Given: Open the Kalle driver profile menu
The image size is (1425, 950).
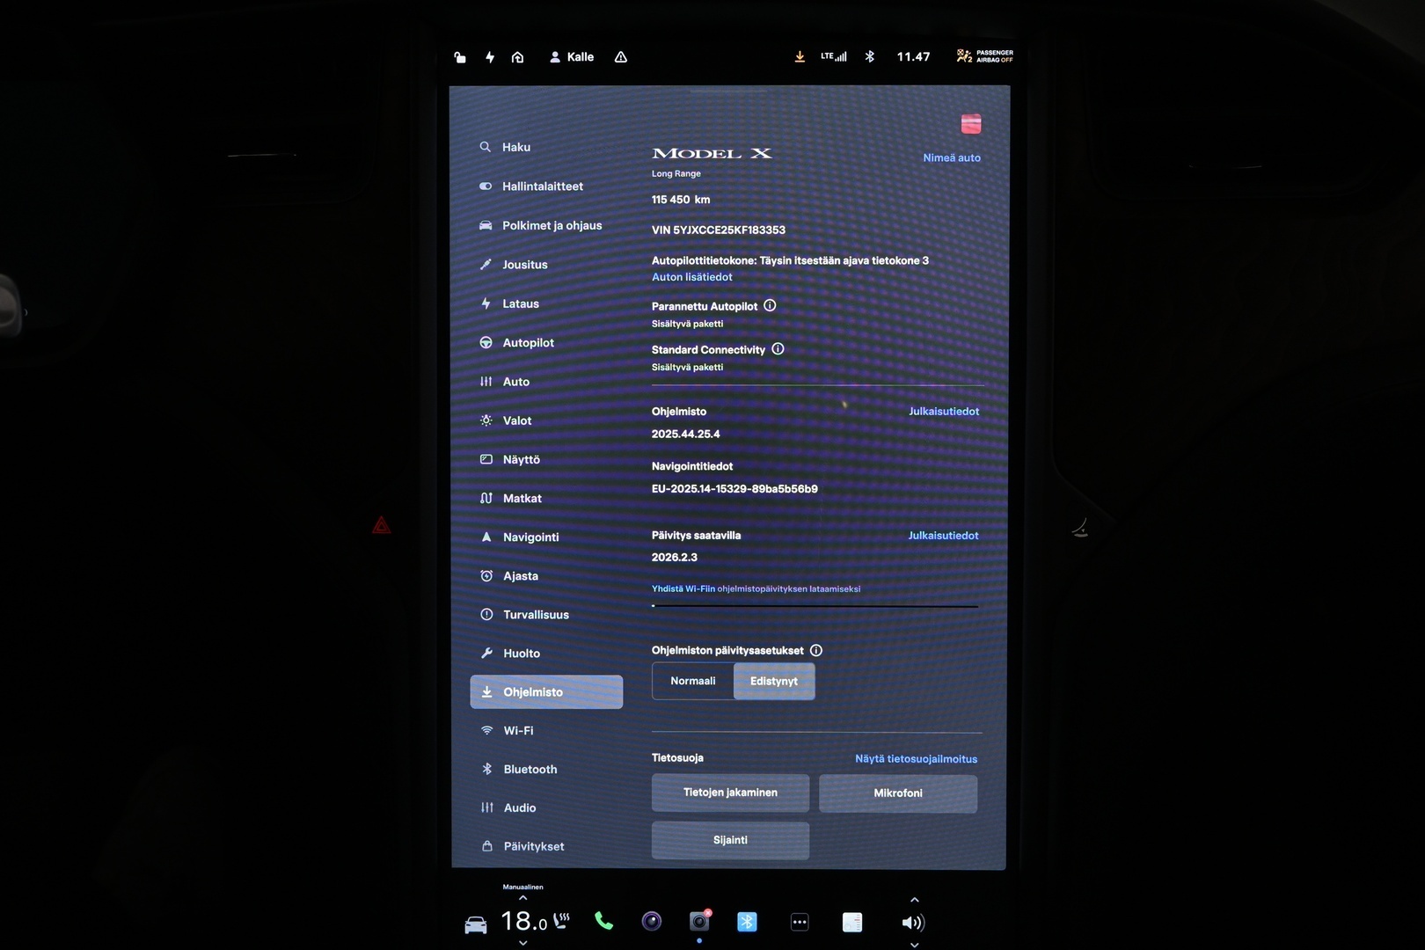Looking at the screenshot, I should coord(572,57).
